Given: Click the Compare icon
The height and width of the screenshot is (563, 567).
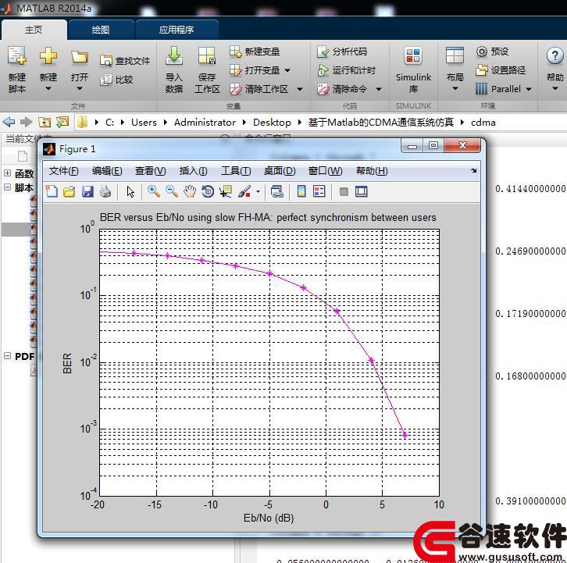Looking at the screenshot, I should pyautogui.click(x=106, y=80).
